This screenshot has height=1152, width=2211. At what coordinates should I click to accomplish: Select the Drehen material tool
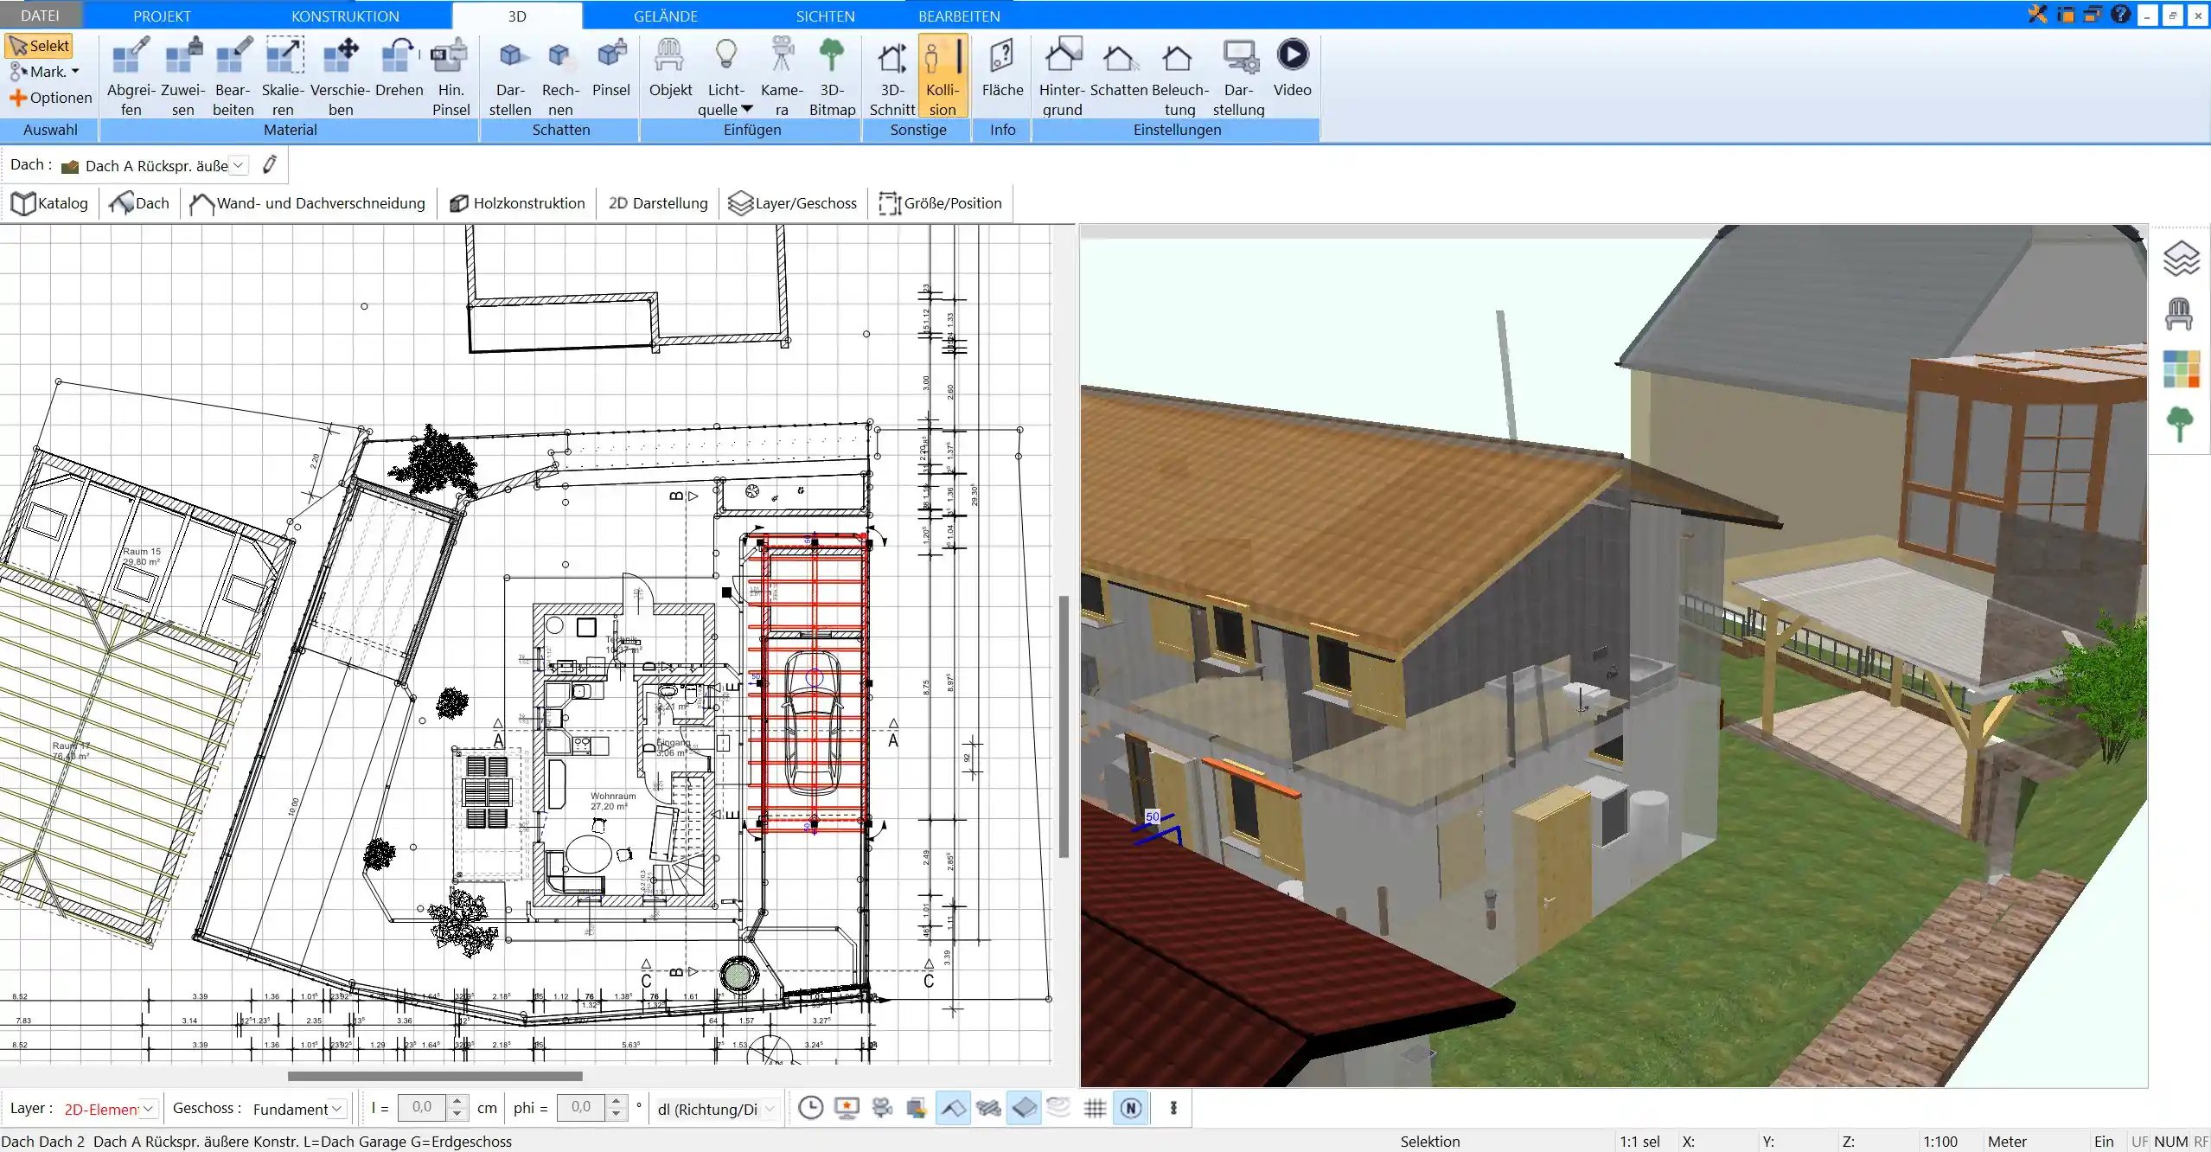coord(399,67)
